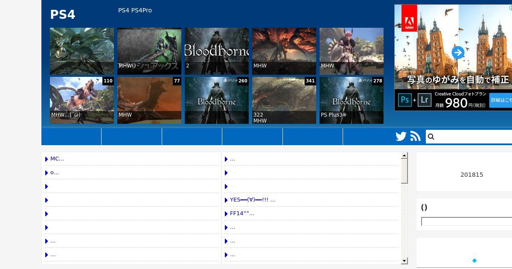Open the 'o...' list link
512x269 pixels.
coord(55,173)
